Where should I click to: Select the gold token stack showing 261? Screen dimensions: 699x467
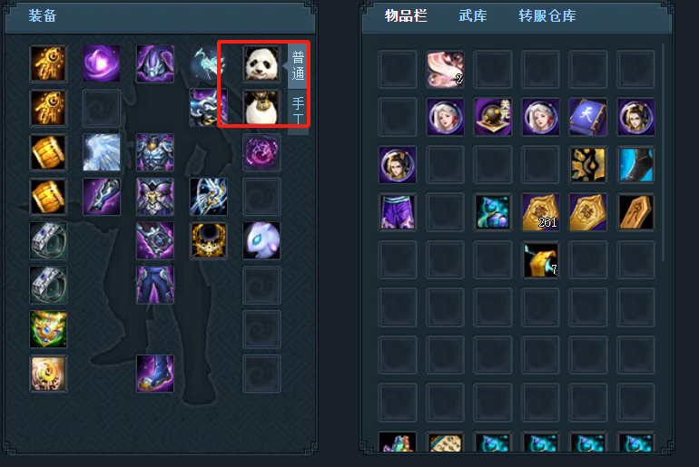540,212
